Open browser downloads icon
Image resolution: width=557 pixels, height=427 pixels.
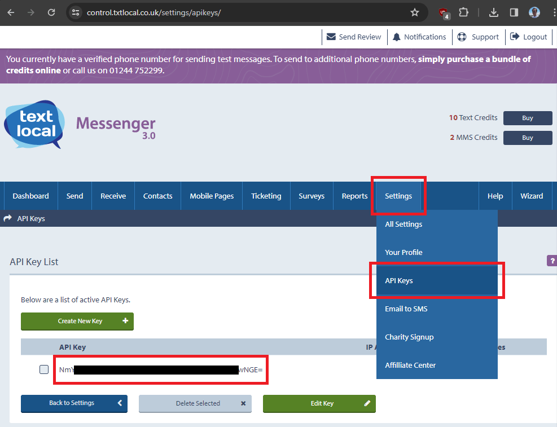493,12
